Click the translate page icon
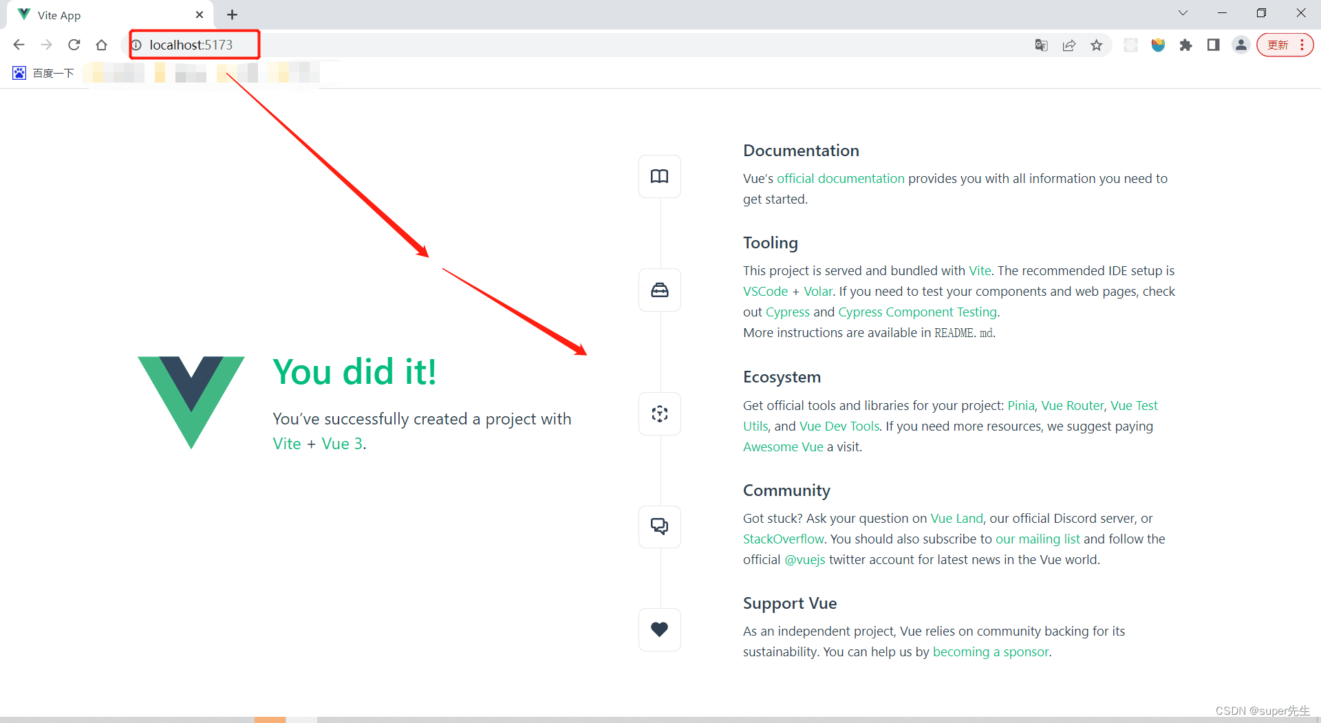The height and width of the screenshot is (723, 1321). pos(1041,45)
